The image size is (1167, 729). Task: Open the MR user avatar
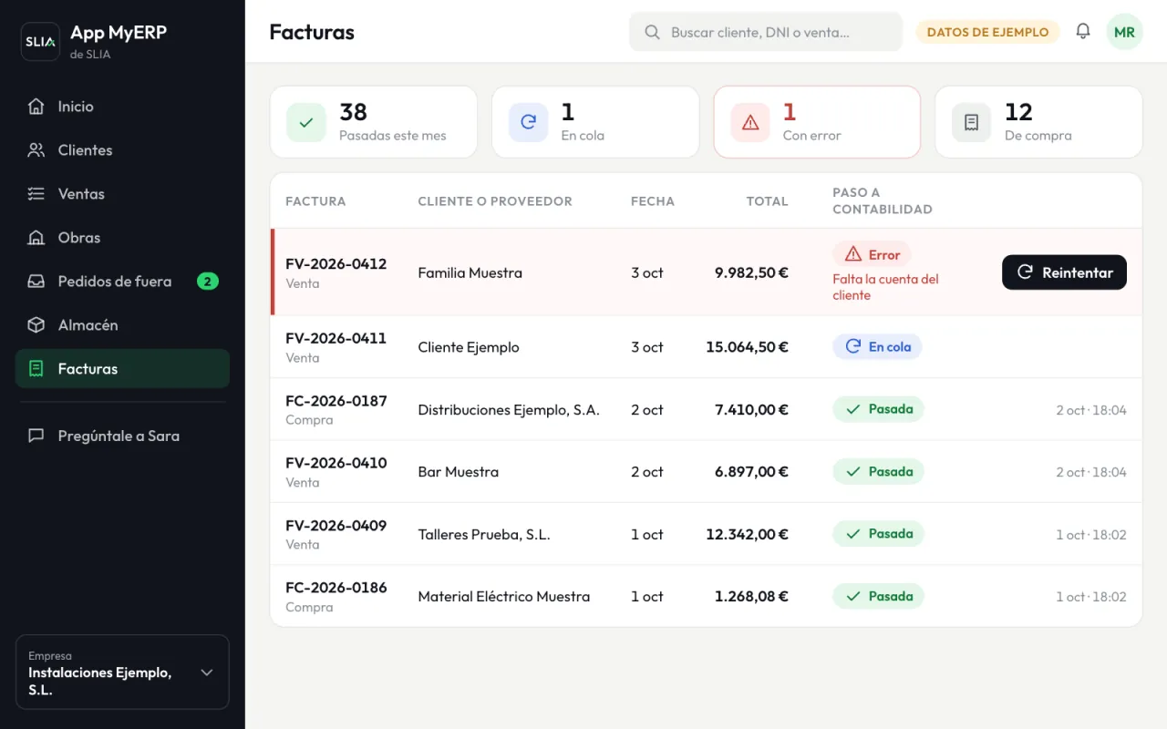pyautogui.click(x=1124, y=32)
